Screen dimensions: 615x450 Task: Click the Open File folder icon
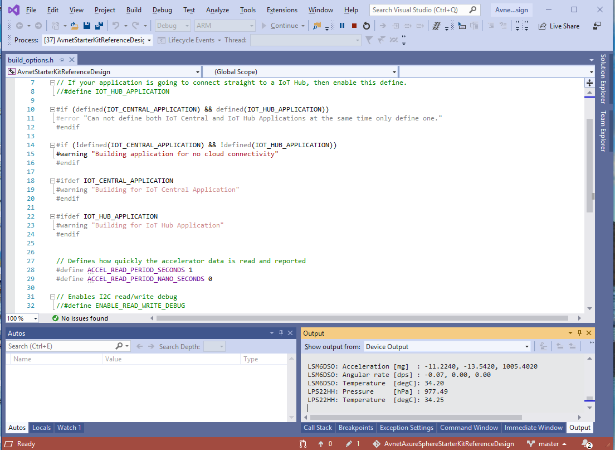click(x=74, y=26)
